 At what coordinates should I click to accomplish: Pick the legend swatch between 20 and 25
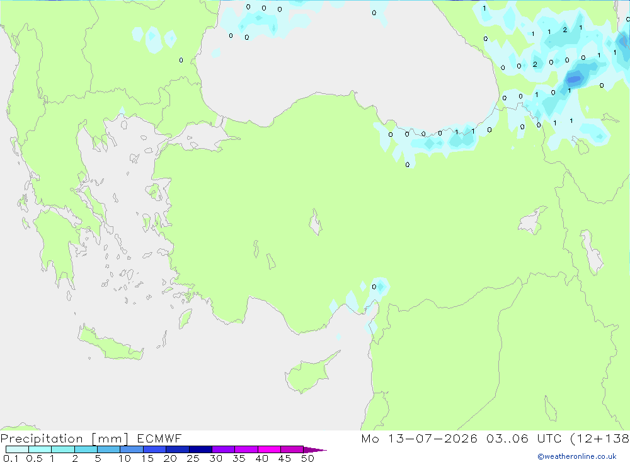click(x=178, y=449)
